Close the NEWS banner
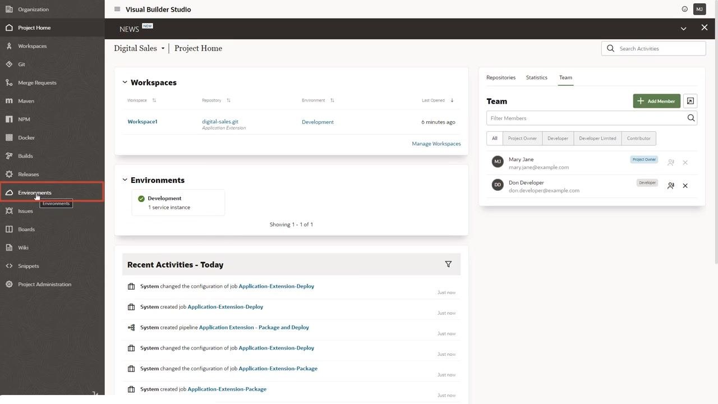This screenshot has width=718, height=404. point(705,27)
